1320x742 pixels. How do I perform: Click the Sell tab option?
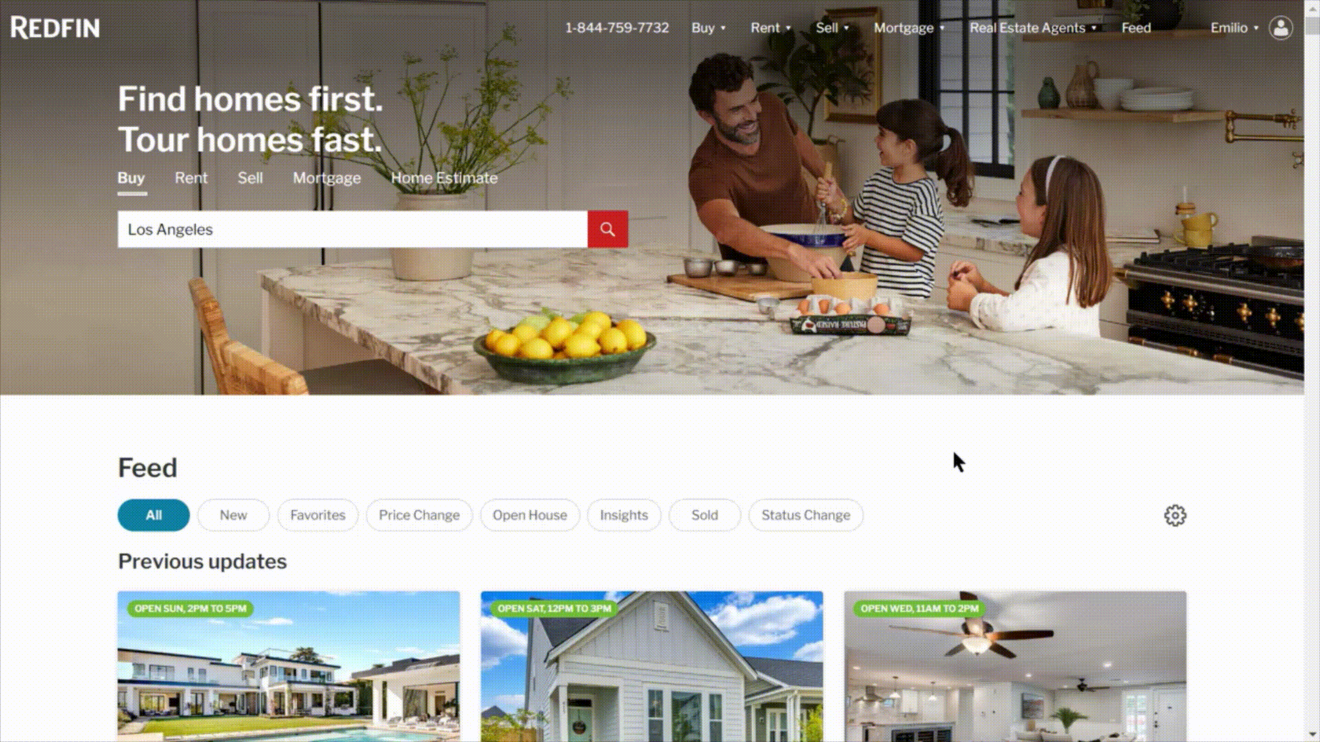250,177
